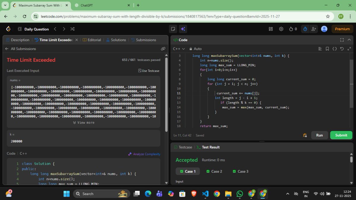Click the Premium button
The image size is (356, 200).
point(342,29)
